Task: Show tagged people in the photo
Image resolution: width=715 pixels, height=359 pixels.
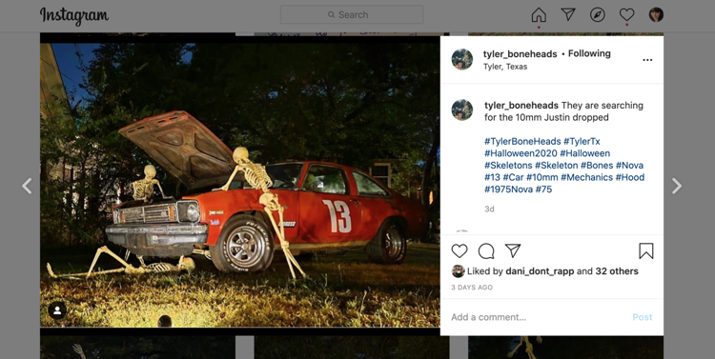Action: point(57,310)
